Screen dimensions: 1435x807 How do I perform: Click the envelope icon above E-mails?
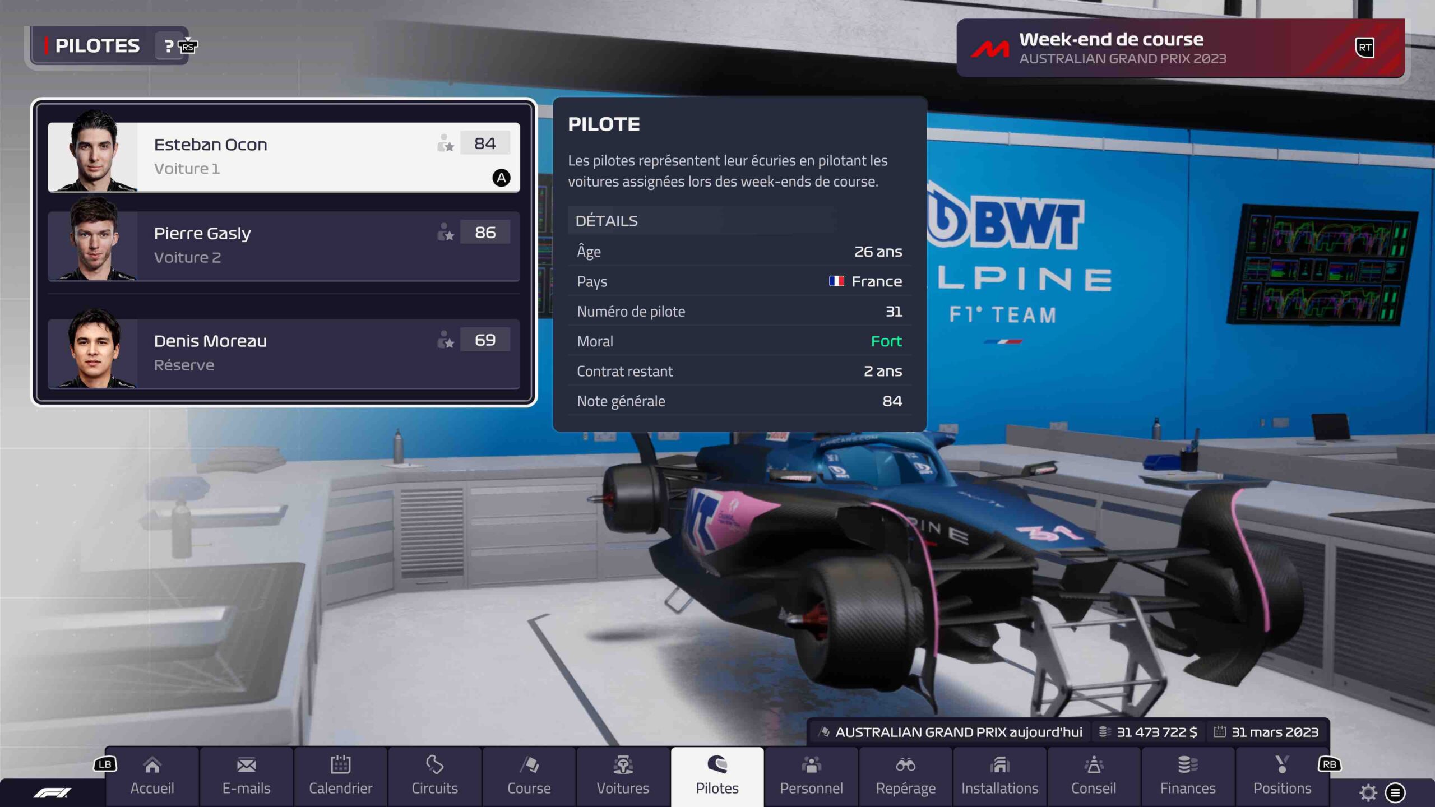(x=246, y=764)
